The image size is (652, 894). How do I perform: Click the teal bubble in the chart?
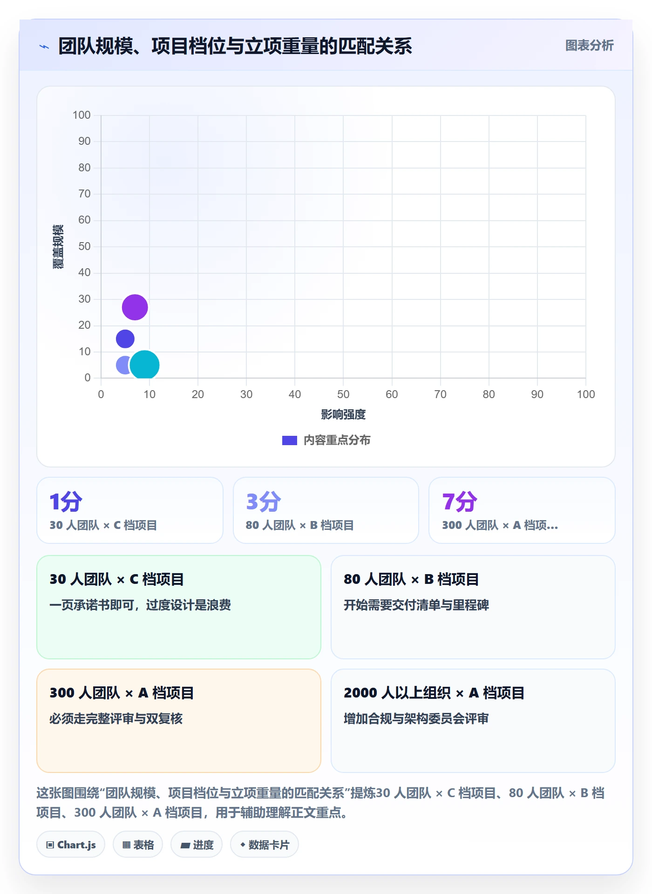click(144, 365)
